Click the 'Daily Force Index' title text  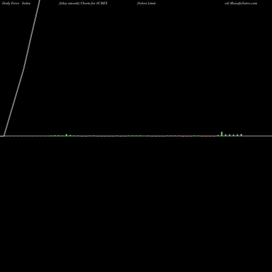16,3
